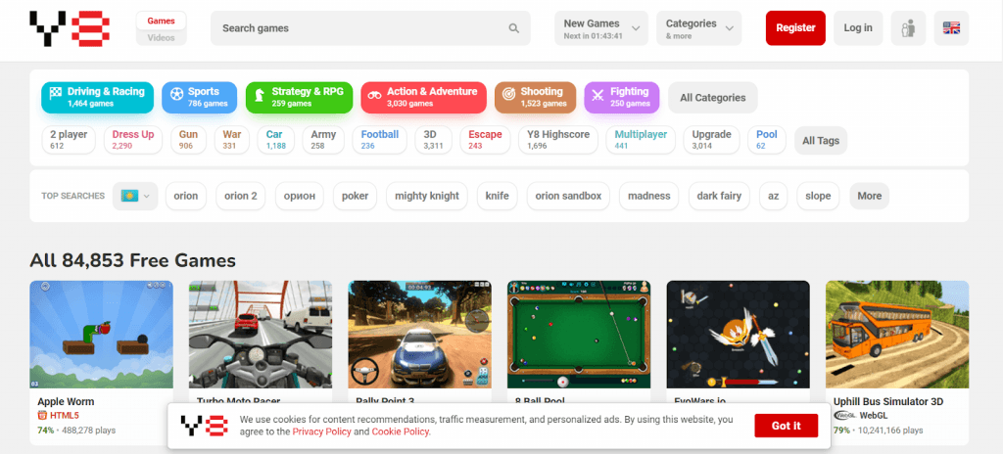
Task: Open the Uphill Bus Simulator 3D thumbnail
Action: pyautogui.click(x=897, y=335)
